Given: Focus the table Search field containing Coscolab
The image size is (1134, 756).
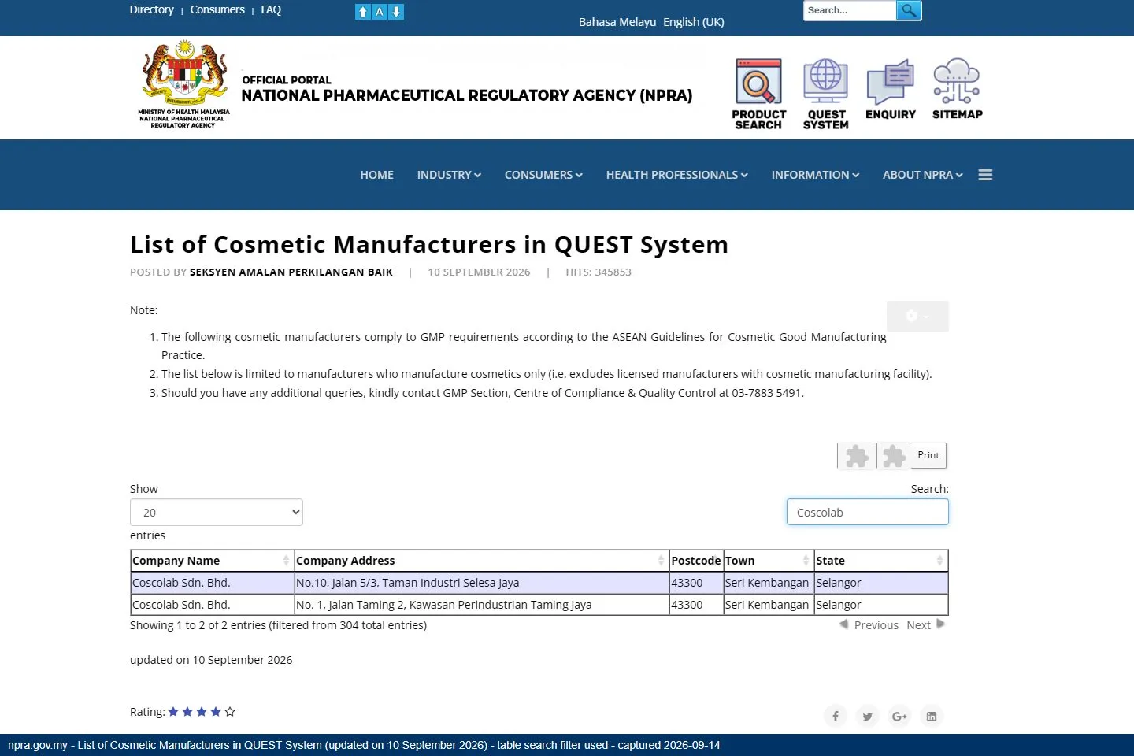Looking at the screenshot, I should click(867, 512).
